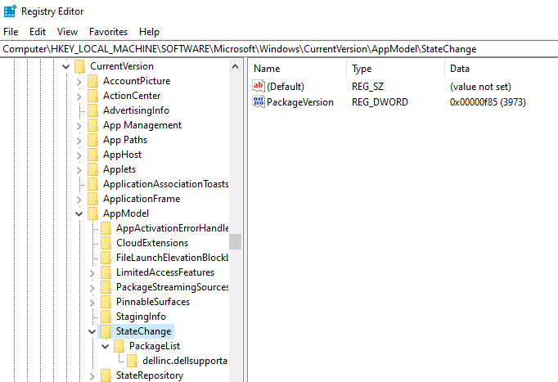The width and height of the screenshot is (558, 382).
Task: Click the tree scrollbar up arrow
Action: pos(236,66)
